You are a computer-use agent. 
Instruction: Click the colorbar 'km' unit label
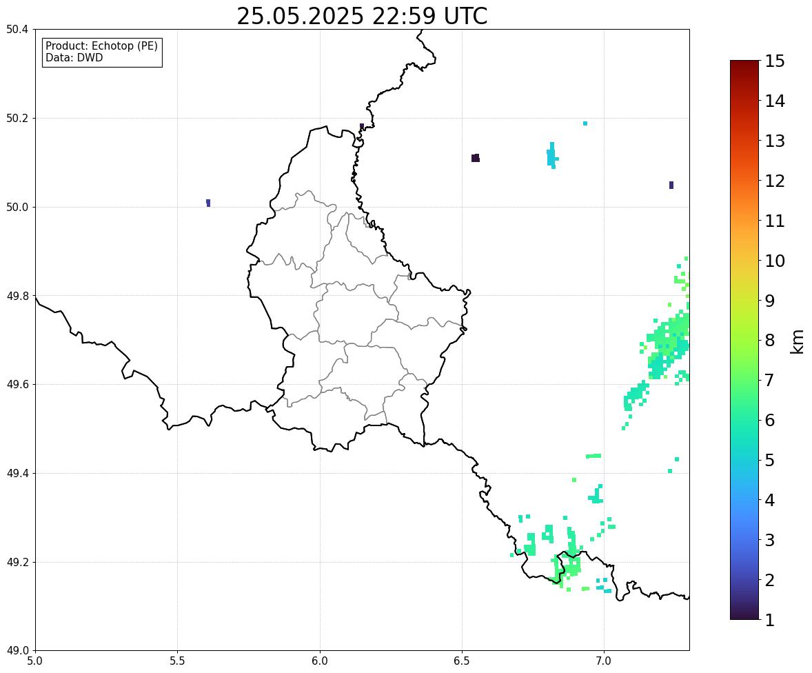[x=797, y=341]
